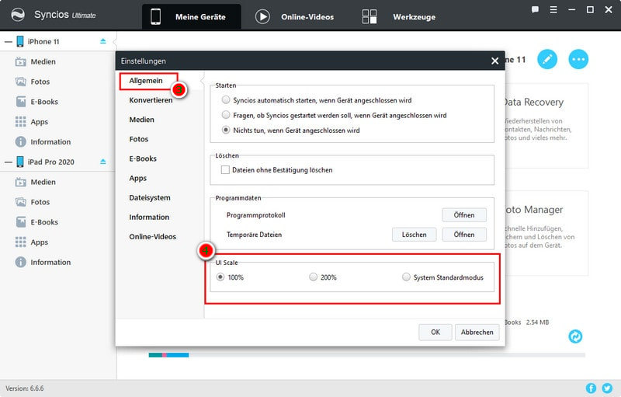
Task: Close the Einstellungen dialog
Action: click(x=494, y=61)
